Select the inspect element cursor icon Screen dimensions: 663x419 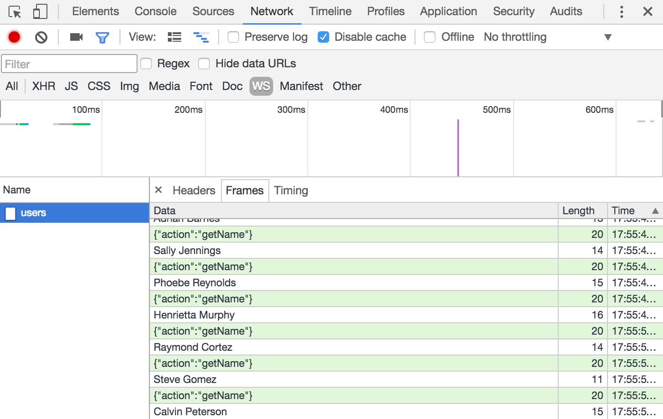(x=13, y=11)
